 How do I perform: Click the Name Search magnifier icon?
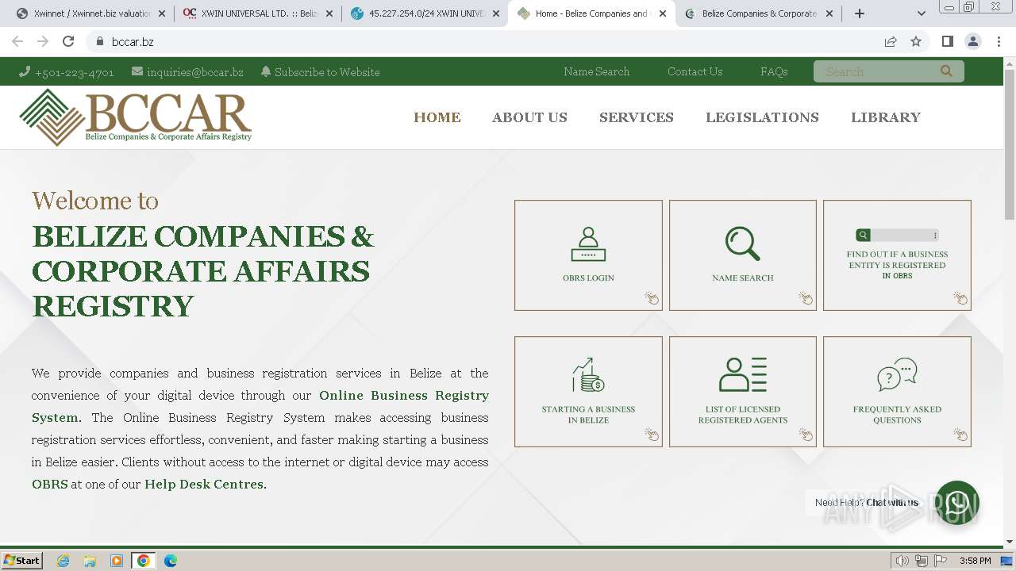(742, 244)
